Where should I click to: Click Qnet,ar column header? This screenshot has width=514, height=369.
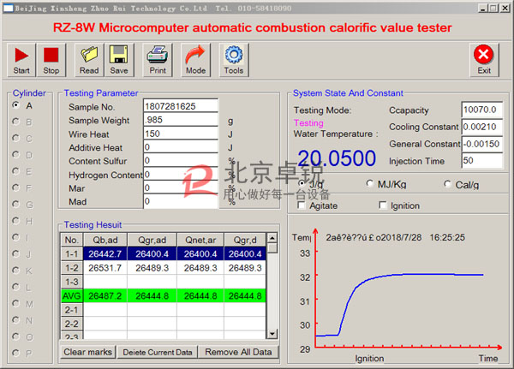point(200,240)
